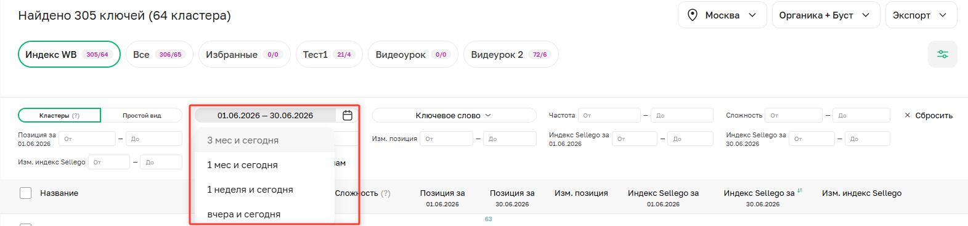Click the Название column header

pos(59,193)
